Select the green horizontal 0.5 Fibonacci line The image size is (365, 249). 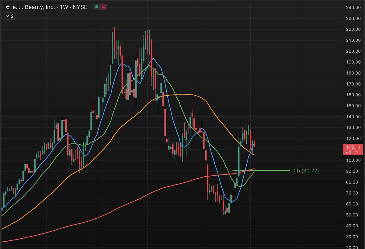point(261,170)
